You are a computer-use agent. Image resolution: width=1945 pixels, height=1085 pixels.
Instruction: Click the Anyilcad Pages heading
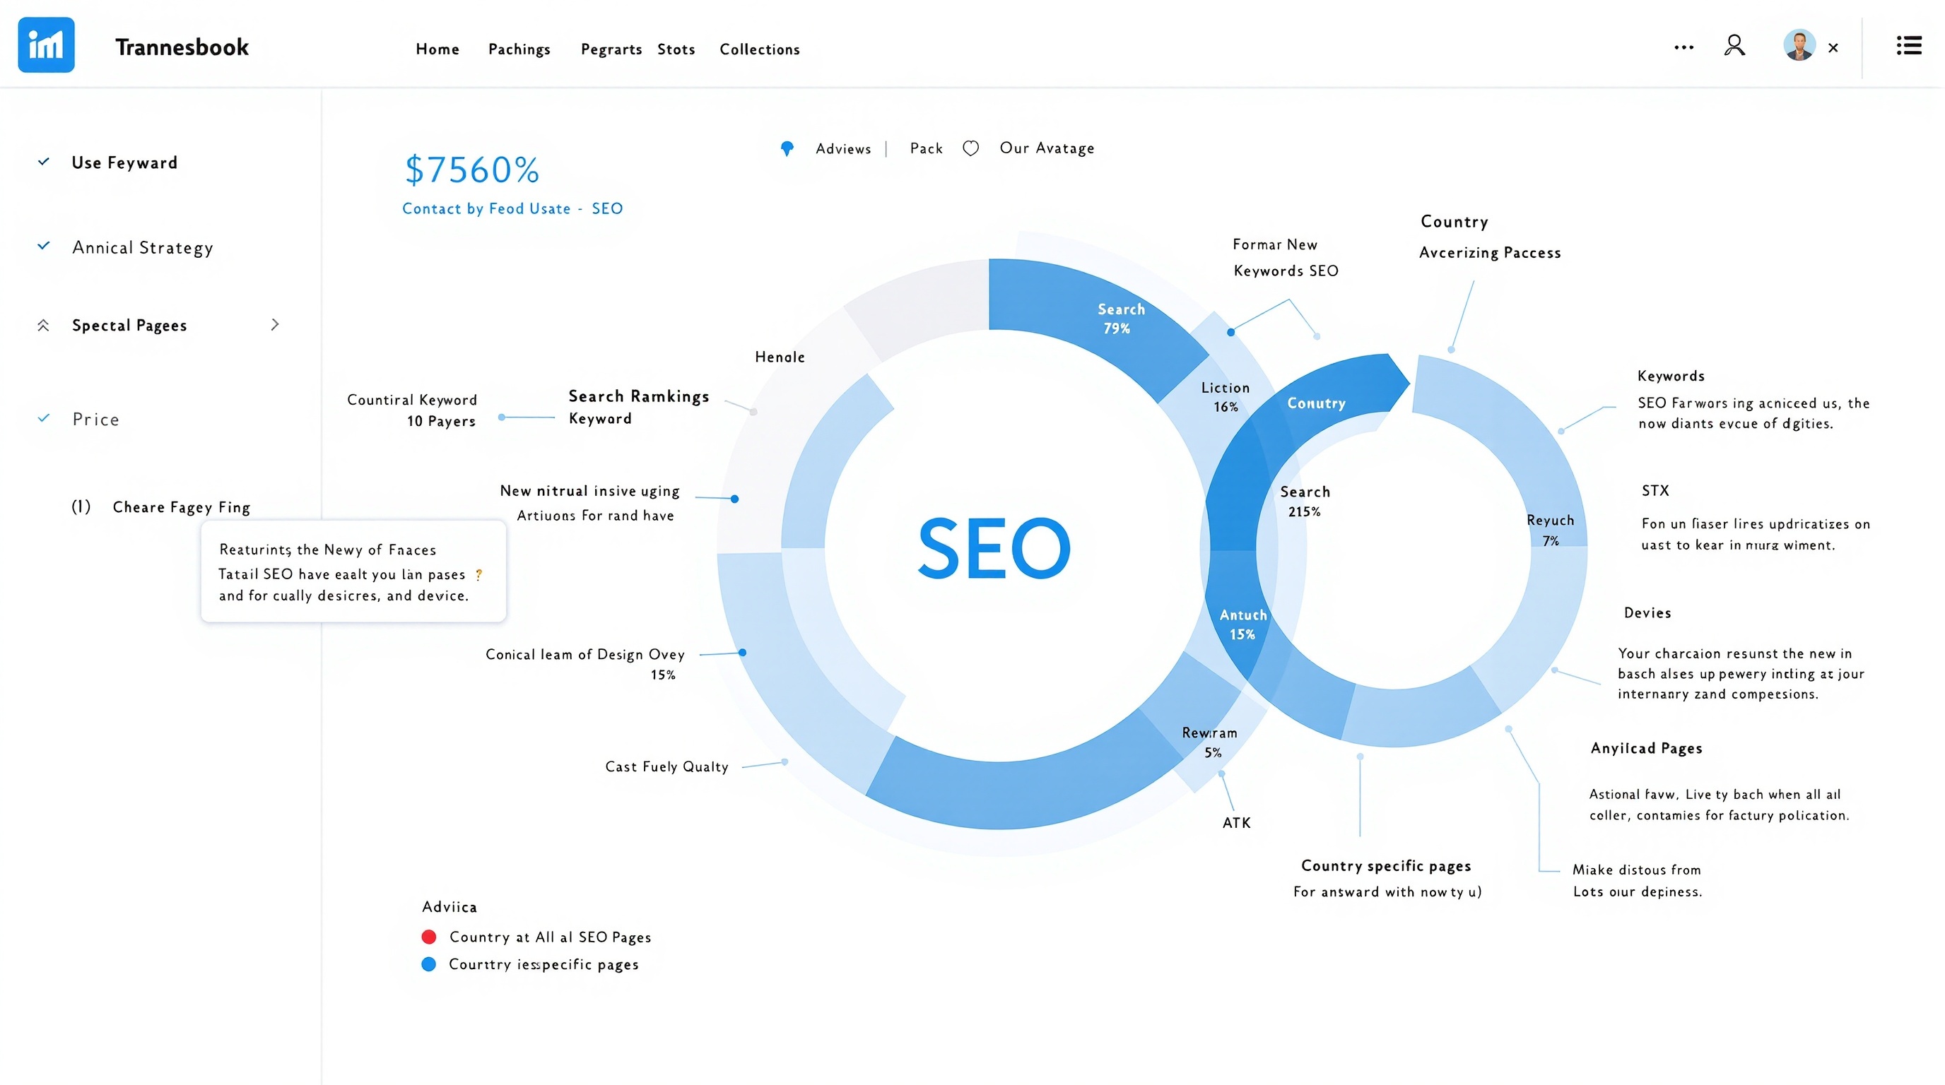coord(1646,748)
